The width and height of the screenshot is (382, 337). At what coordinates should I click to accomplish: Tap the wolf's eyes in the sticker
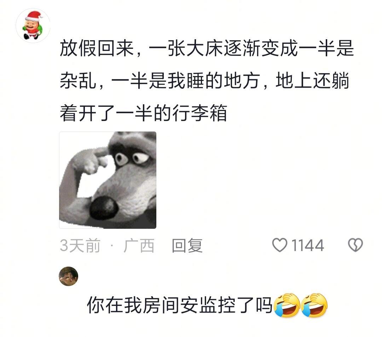[x=132, y=158]
